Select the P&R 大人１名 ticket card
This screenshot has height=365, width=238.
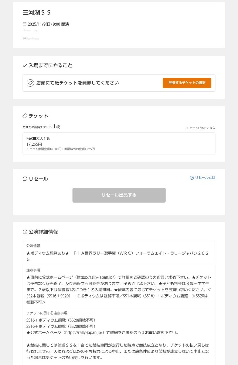coord(119,143)
